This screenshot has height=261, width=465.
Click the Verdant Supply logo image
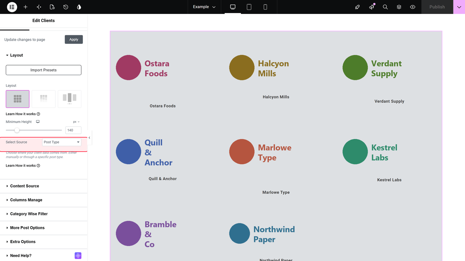[x=372, y=68]
